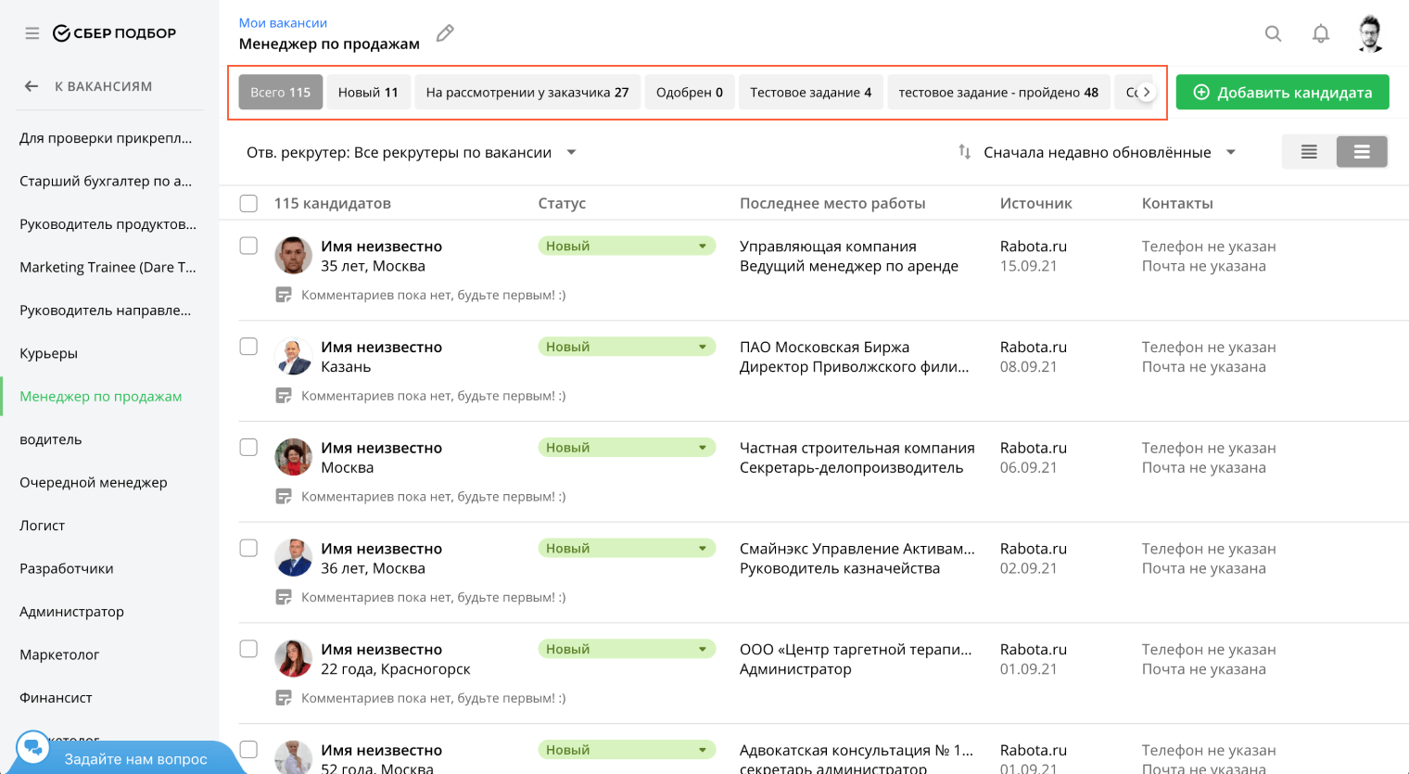Tick the select-all candidates checkbox
The height and width of the screenshot is (774, 1409).
[248, 203]
